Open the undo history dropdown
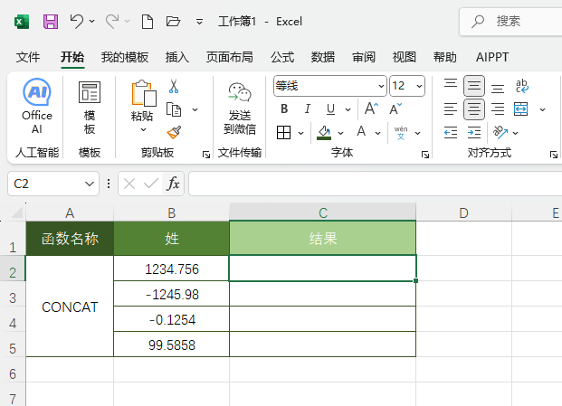The width and height of the screenshot is (562, 406). [91, 22]
